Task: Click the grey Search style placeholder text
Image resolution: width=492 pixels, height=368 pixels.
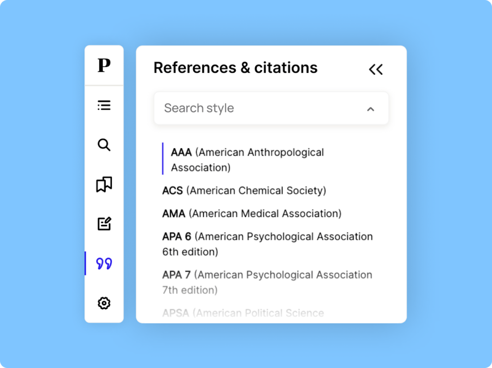Action: coord(199,108)
